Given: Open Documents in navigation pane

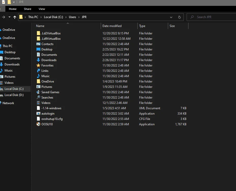Looking at the screenshot, I should [12, 58].
